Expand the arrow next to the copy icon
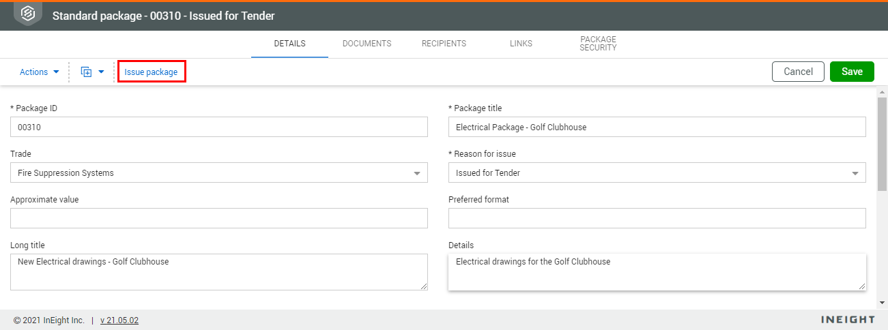Viewport: 888px width, 330px height. pyautogui.click(x=101, y=72)
